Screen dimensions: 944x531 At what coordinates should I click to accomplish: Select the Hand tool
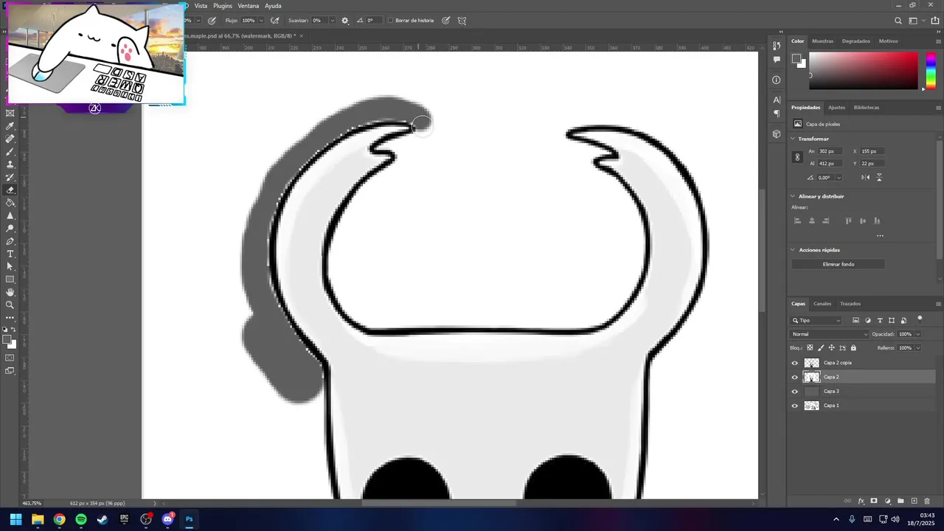pos(10,293)
